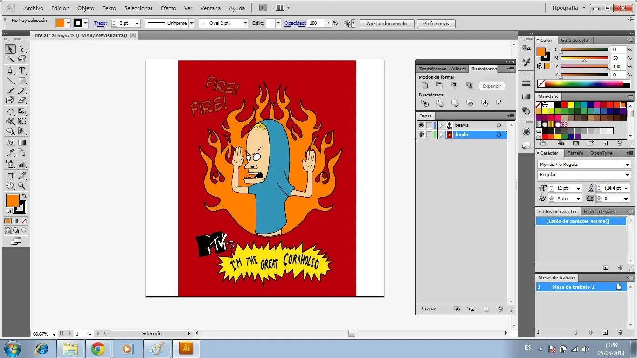Select the Pen tool
Viewport: 637px width, 358px height.
click(10, 70)
